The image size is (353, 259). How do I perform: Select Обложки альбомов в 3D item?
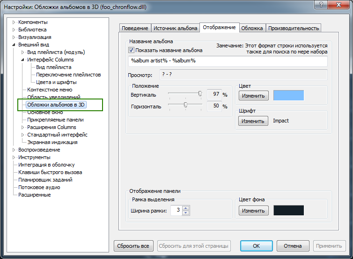56,105
